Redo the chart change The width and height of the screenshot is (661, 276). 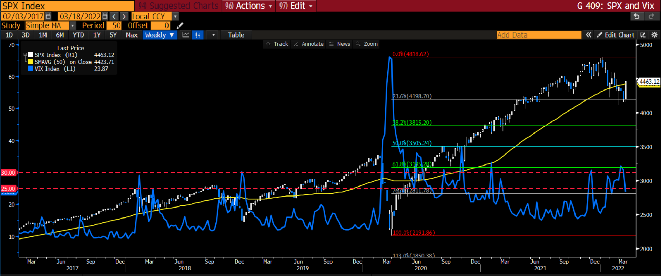(x=651, y=16)
